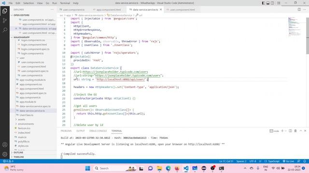Open data-service.service.spec.ts in explorer

(35, 106)
